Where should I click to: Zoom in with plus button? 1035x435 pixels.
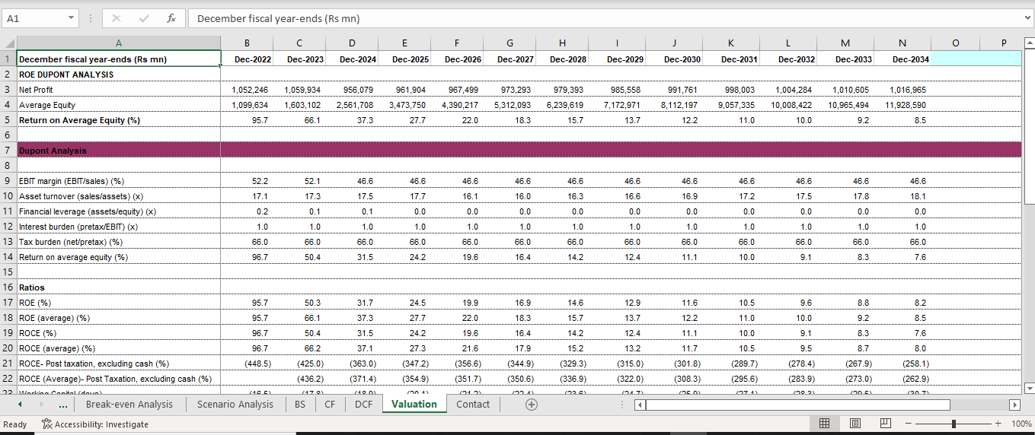[998, 424]
